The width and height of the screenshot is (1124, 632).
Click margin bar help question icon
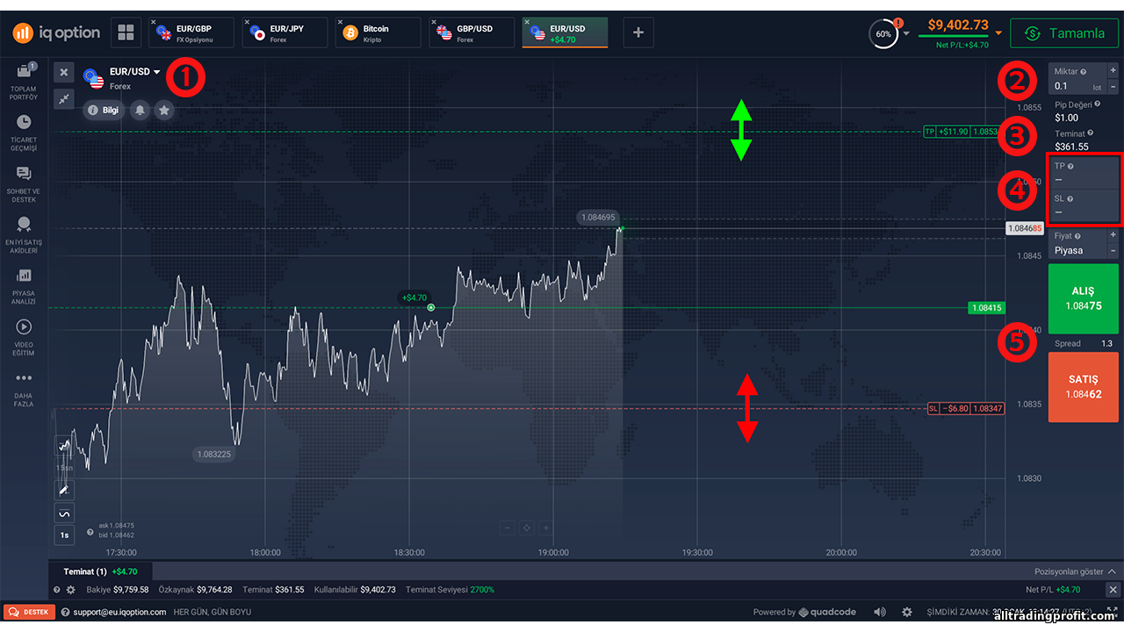57,590
